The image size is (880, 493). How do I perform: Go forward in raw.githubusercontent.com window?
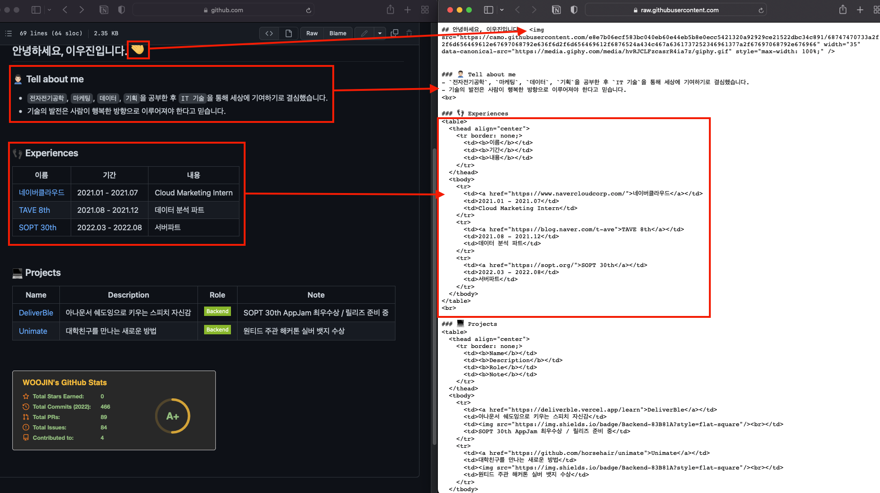(x=534, y=10)
